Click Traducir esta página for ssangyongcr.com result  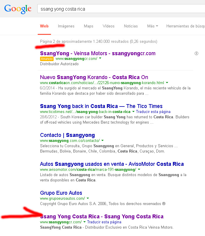104,222
